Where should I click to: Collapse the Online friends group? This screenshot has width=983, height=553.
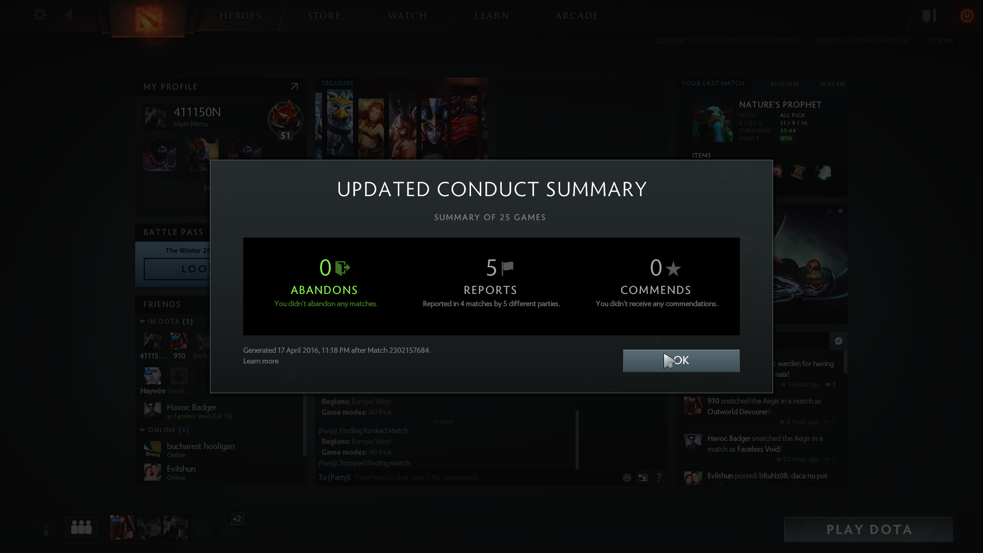click(142, 430)
